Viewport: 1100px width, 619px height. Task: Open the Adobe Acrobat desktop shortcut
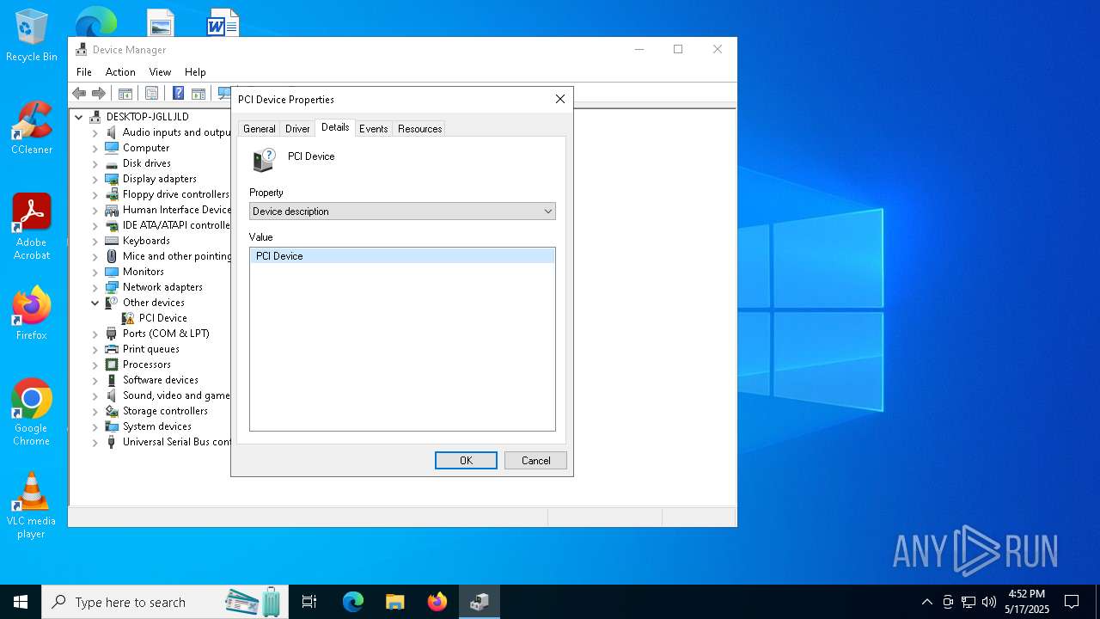pos(32,227)
